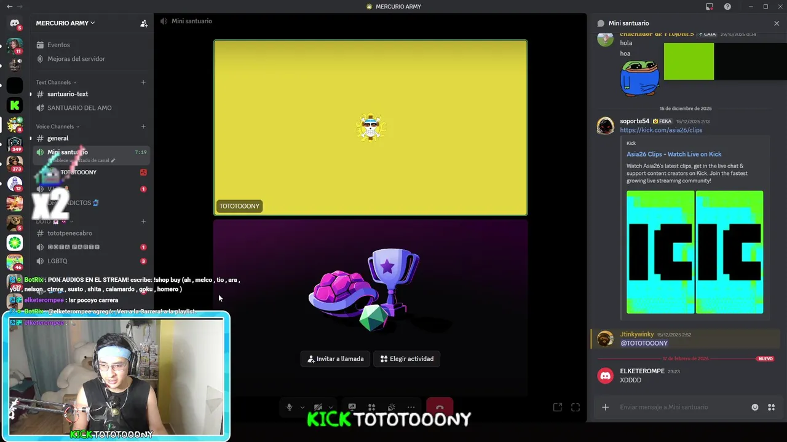Click ELKETEROMPE username in chat

point(642,371)
